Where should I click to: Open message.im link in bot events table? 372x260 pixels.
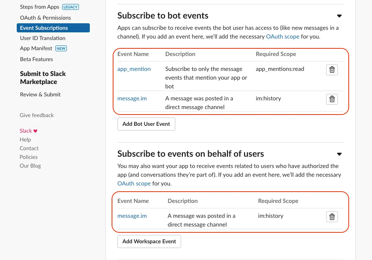132,99
